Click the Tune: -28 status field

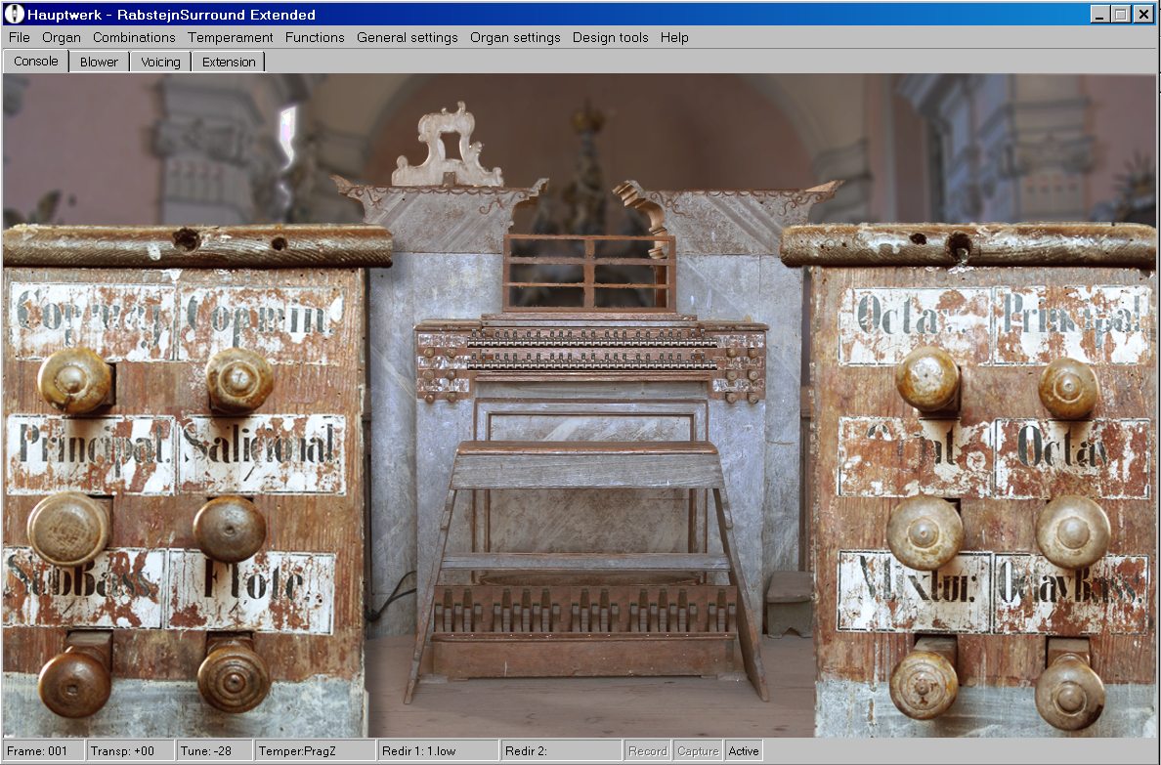coord(215,751)
